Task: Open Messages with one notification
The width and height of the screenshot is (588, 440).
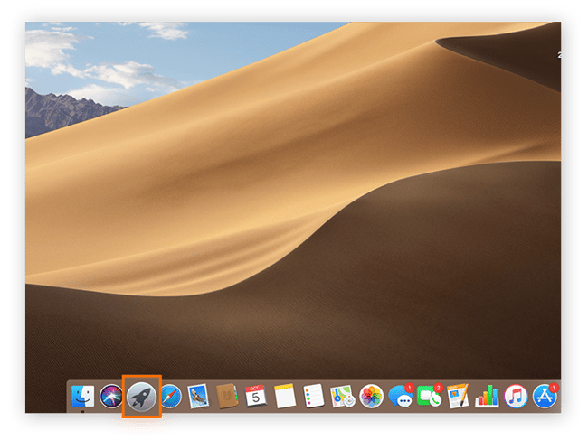Action: click(x=400, y=397)
